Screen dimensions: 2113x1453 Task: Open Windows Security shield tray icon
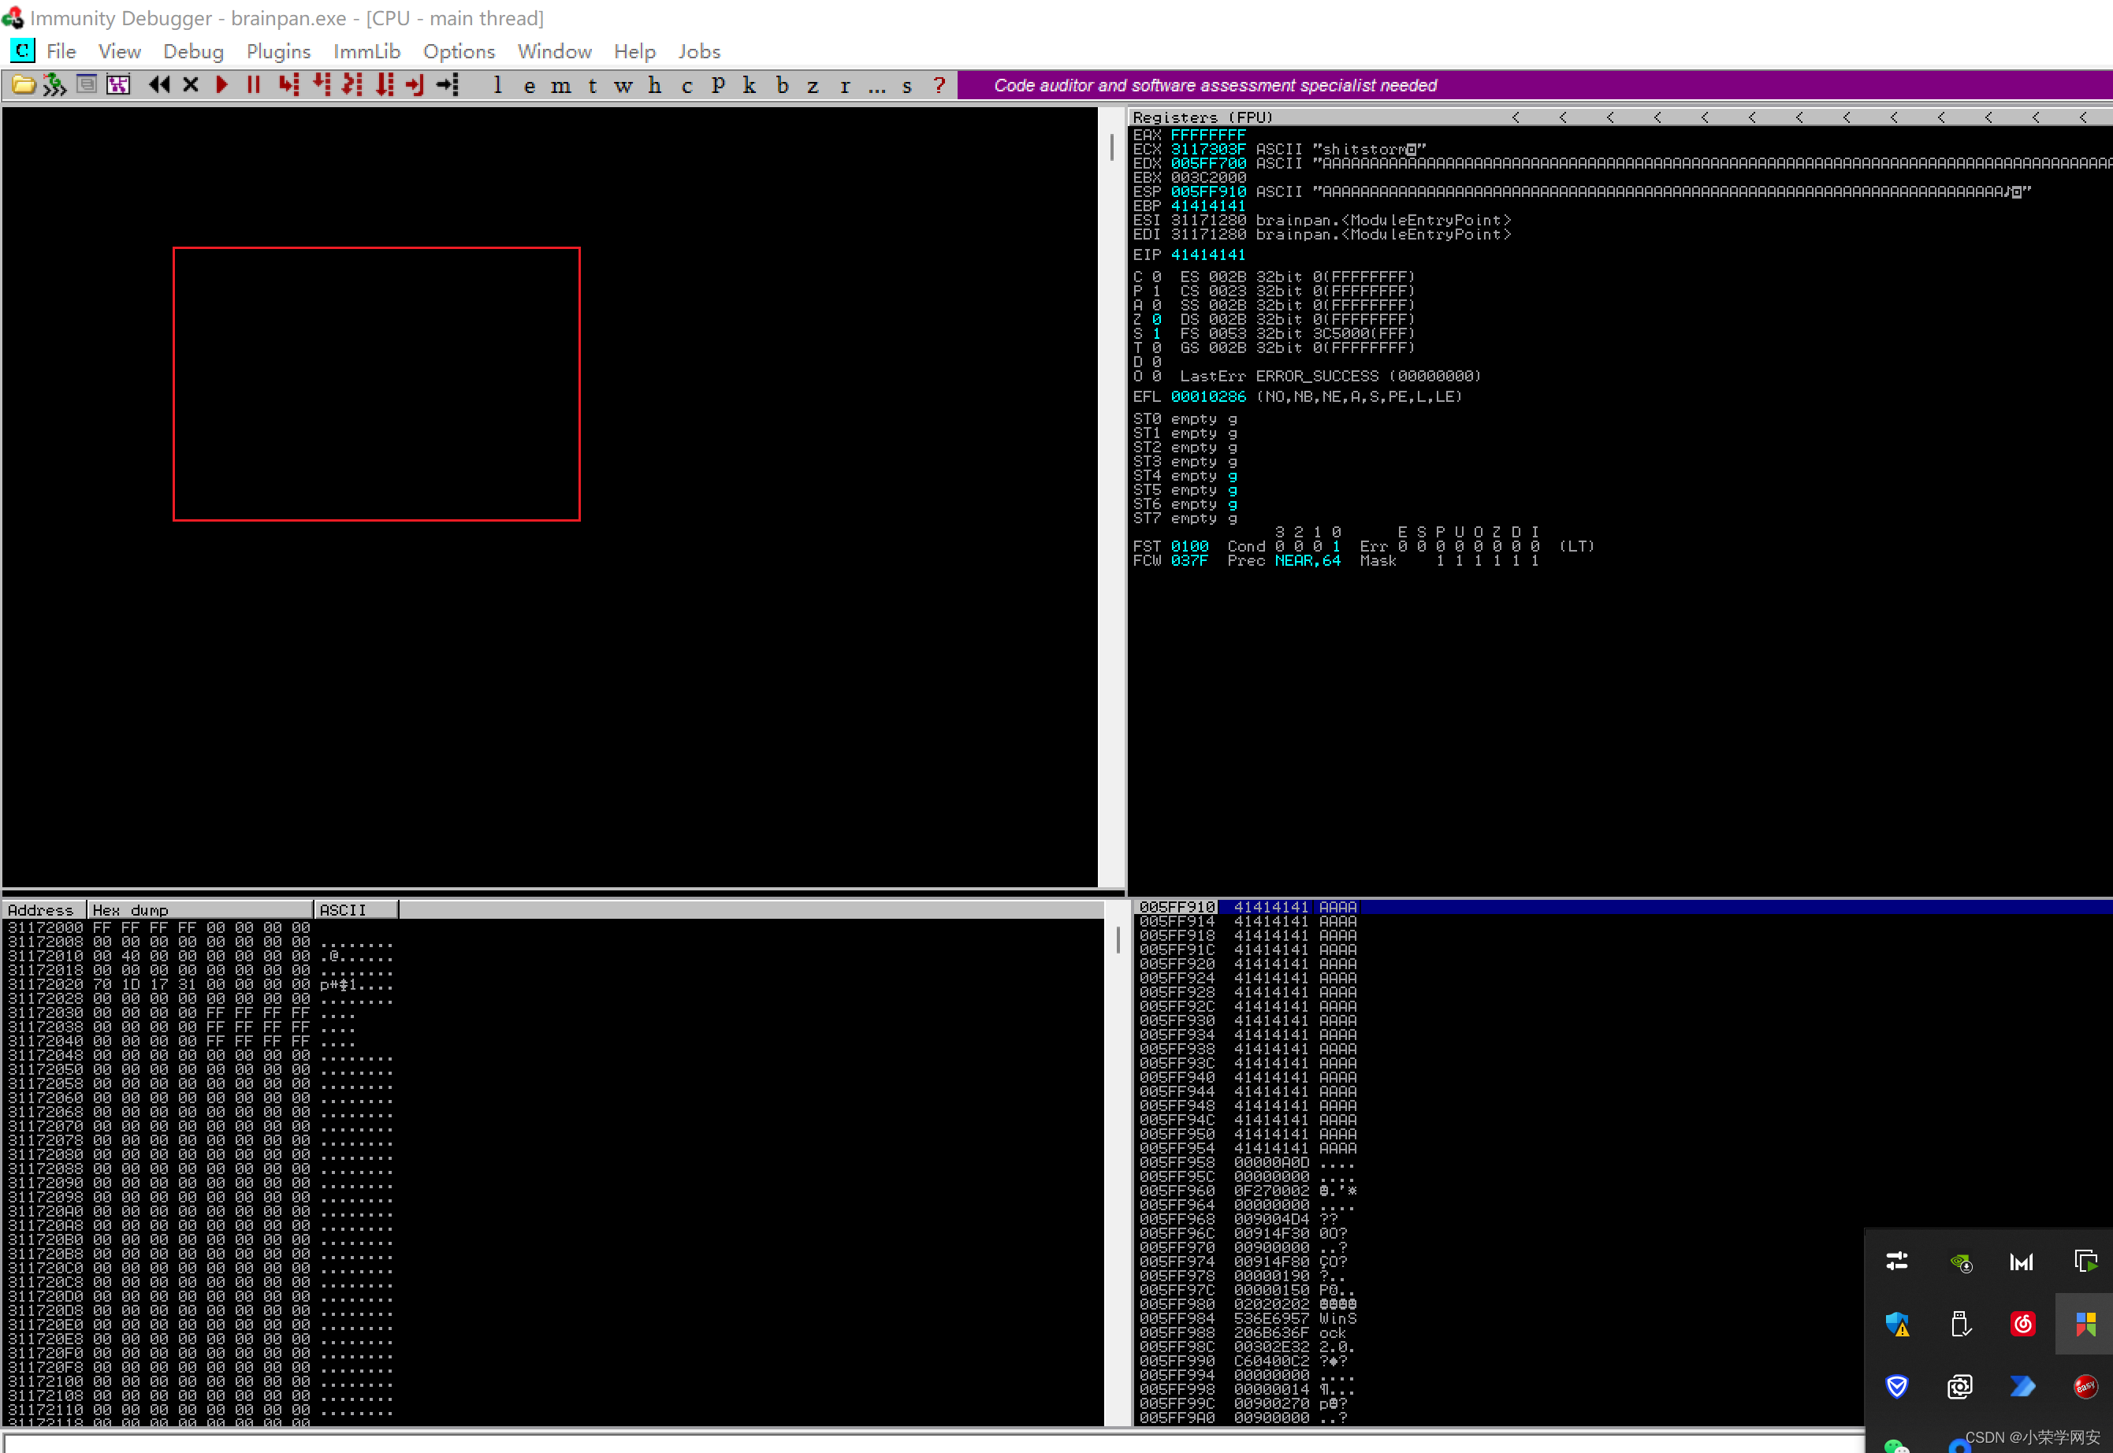[1897, 1324]
